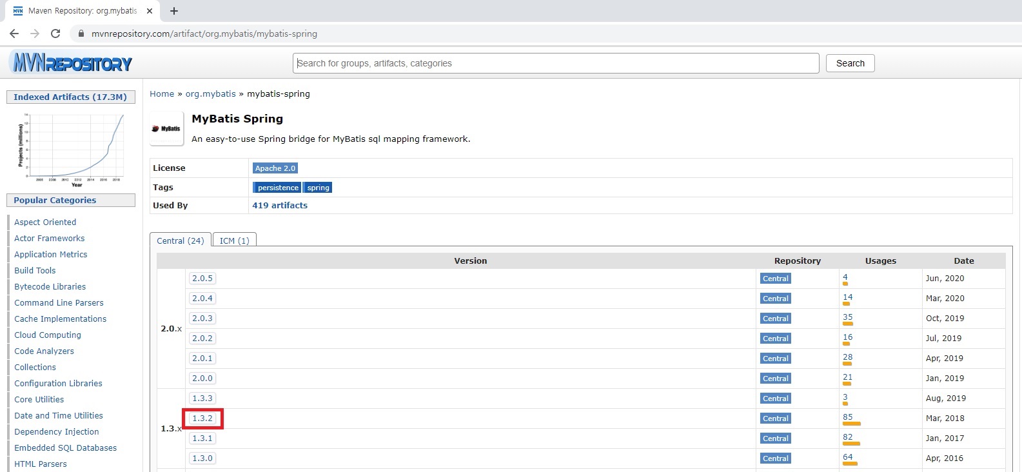This screenshot has width=1022, height=472.
Task: Open version 2.0.3
Action: [x=202, y=319]
